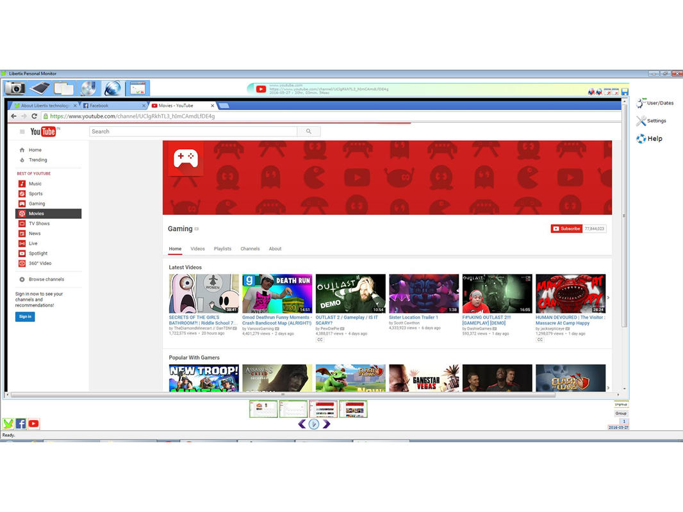Viewport: 683px width, 512px height.
Task: Select the fourth screenshot thumbnail in the strip
Action: coord(353,409)
